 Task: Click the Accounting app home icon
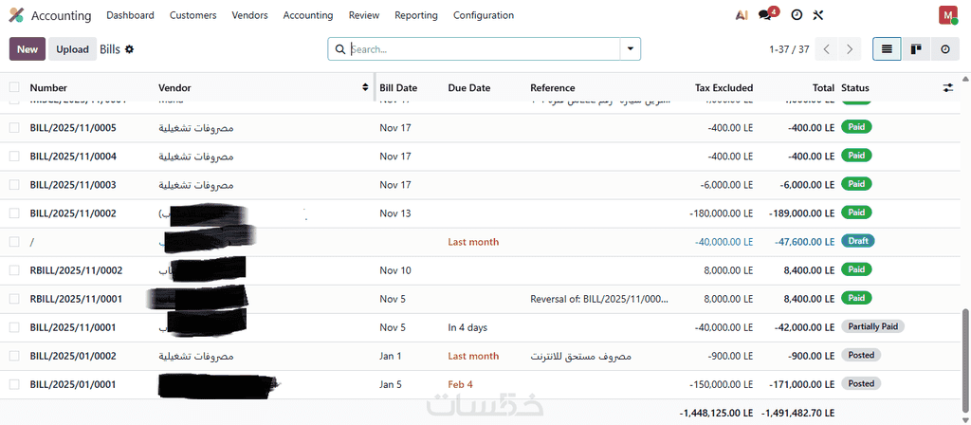[x=16, y=15]
